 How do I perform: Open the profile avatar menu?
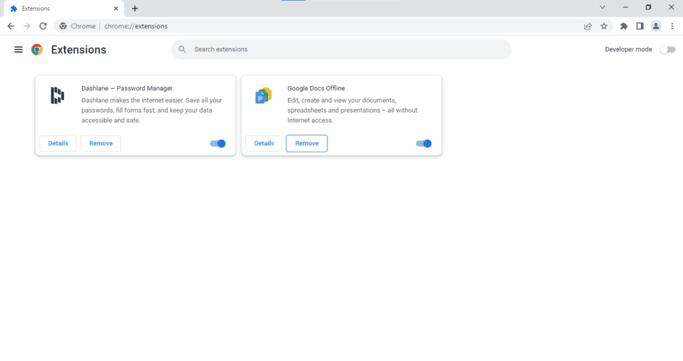[656, 26]
